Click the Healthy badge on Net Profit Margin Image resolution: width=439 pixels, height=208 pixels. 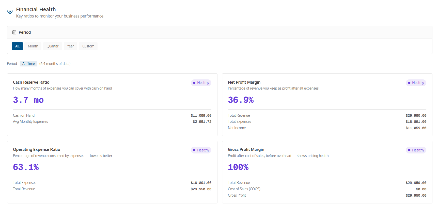416,83
